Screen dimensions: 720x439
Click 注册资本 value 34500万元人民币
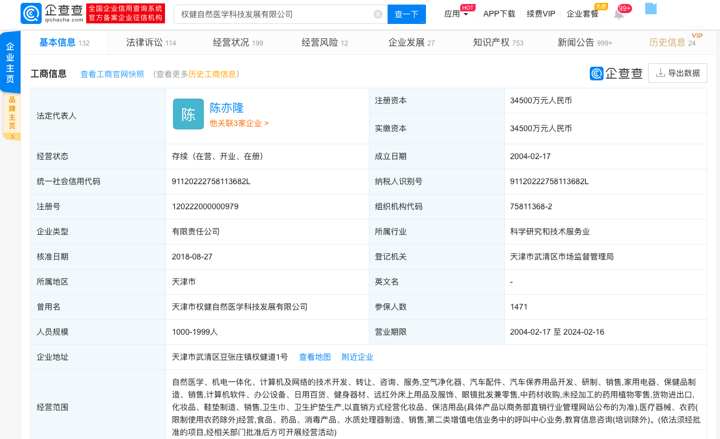click(x=541, y=100)
